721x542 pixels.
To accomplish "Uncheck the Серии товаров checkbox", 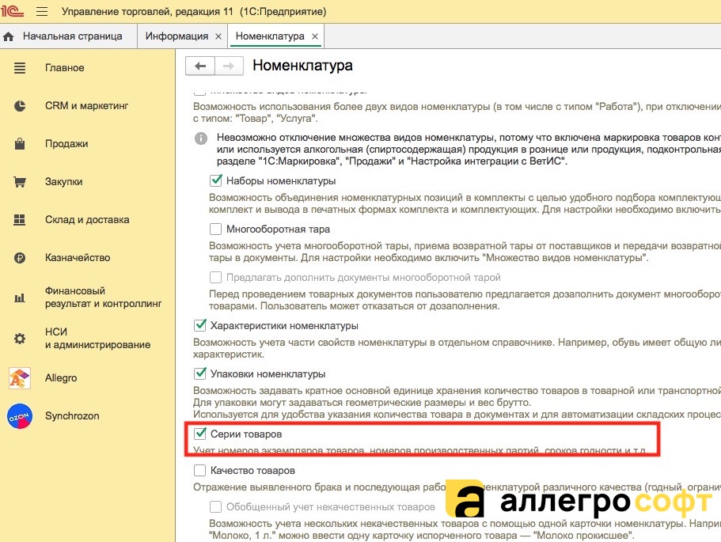I will coord(200,434).
